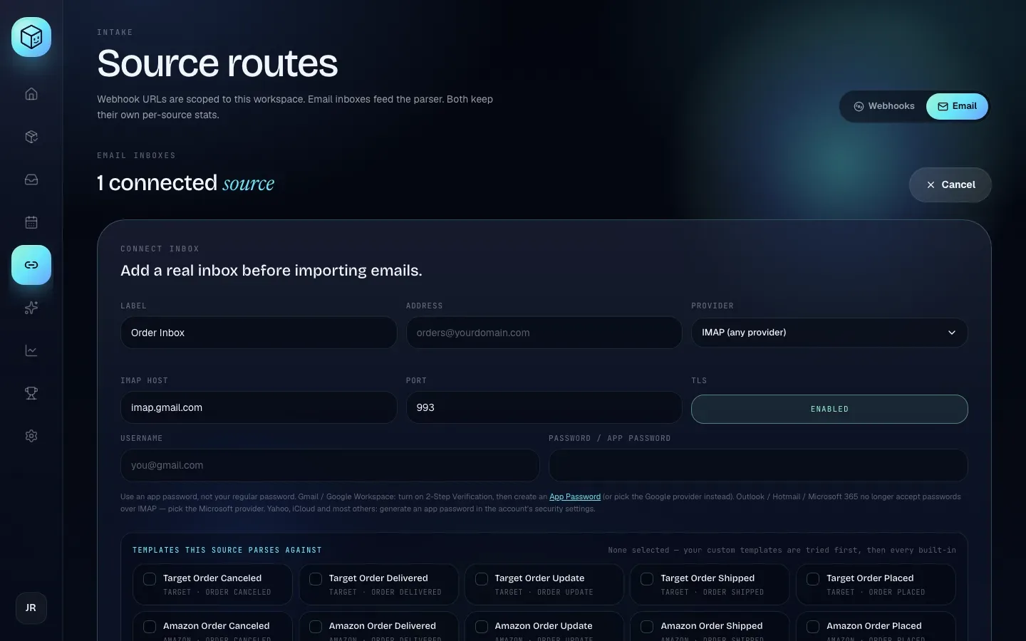This screenshot has height=641, width=1026.
Task: Open the trophy icon in sidebar
Action: (31, 393)
